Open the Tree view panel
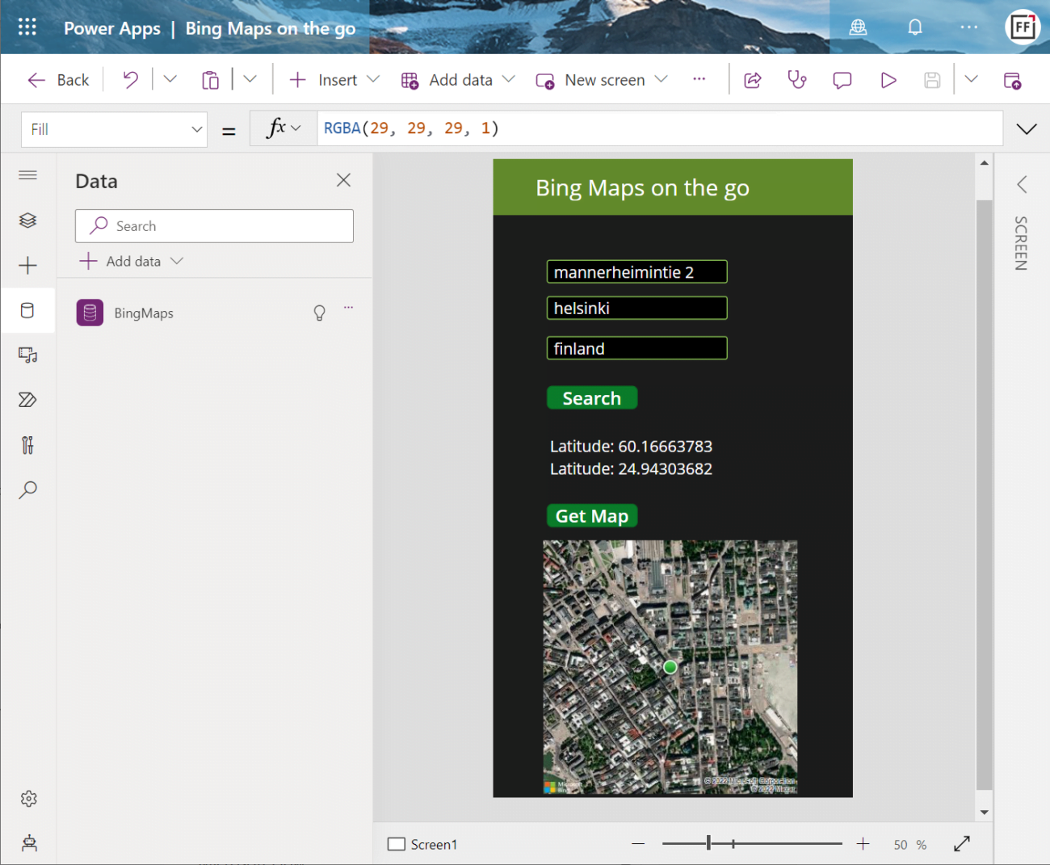This screenshot has width=1050, height=865. point(28,220)
